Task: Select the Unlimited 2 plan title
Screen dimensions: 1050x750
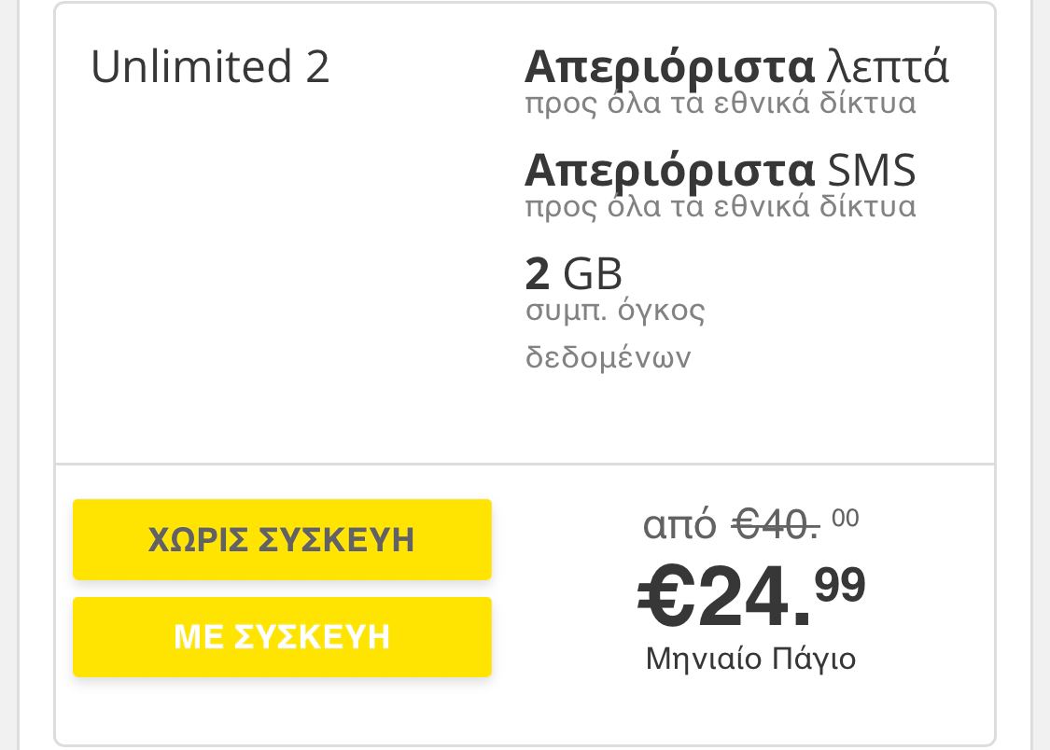Action: point(210,67)
